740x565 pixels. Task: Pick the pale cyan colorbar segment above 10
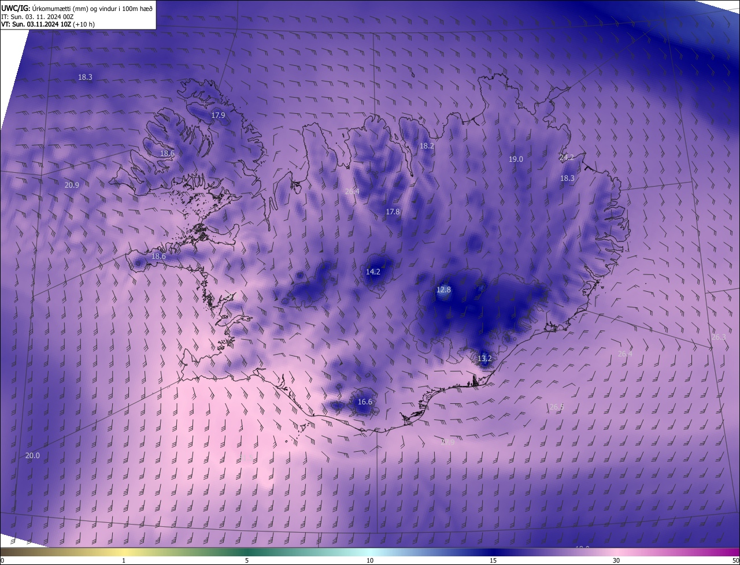click(x=370, y=552)
